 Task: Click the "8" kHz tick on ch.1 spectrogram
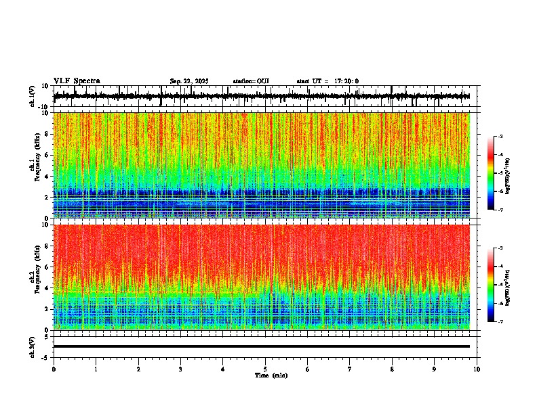47,134
